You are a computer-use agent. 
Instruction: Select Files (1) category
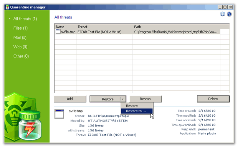pos(20,28)
